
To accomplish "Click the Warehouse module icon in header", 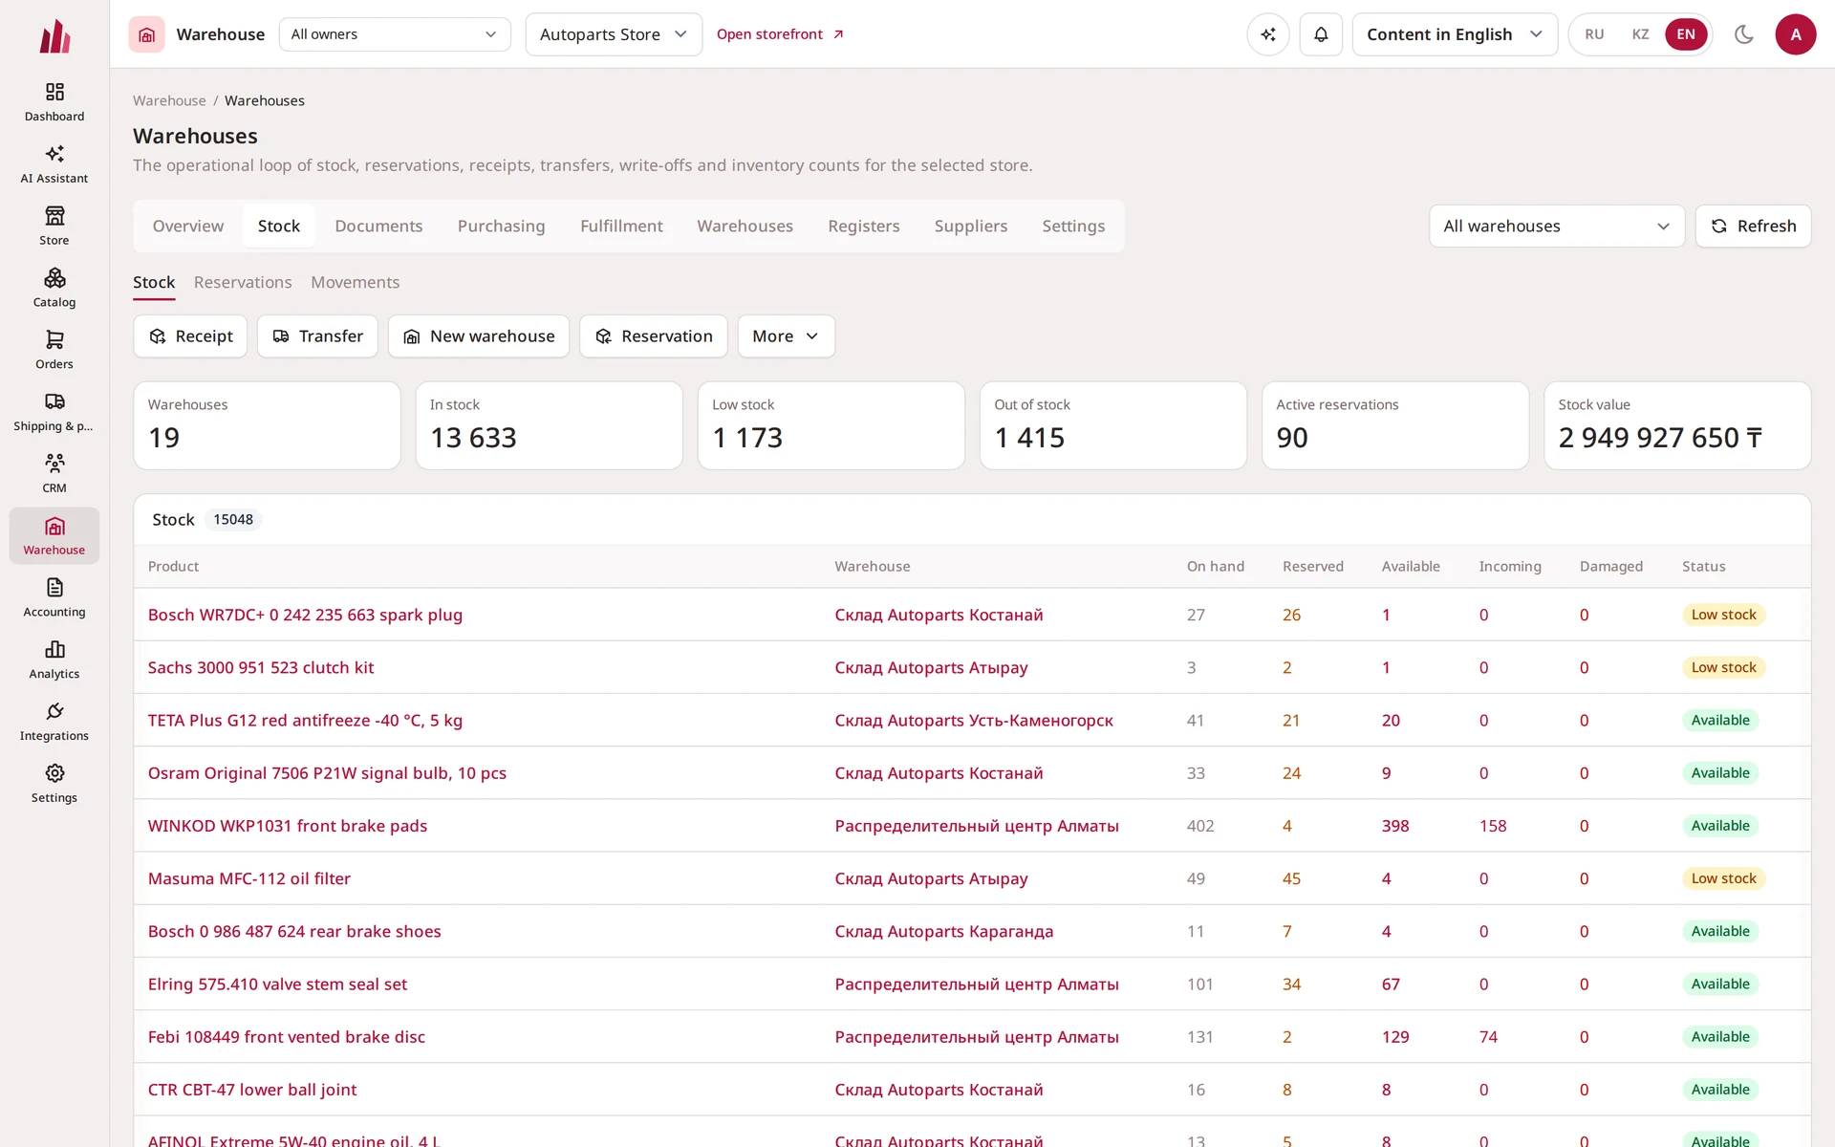I will pos(146,34).
